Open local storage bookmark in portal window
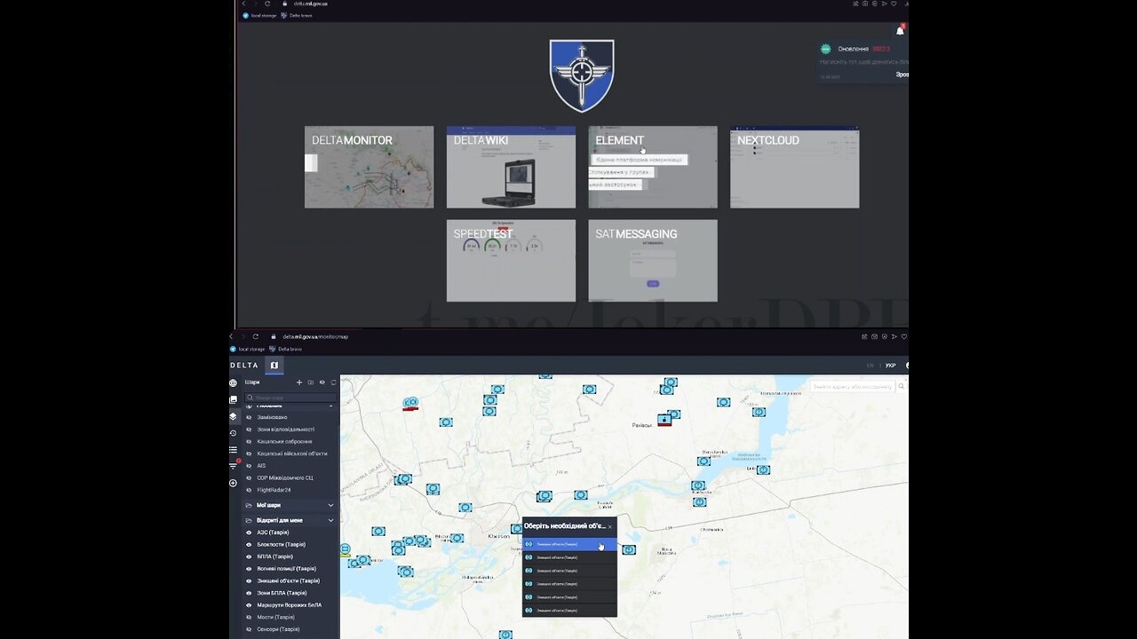 (259, 15)
